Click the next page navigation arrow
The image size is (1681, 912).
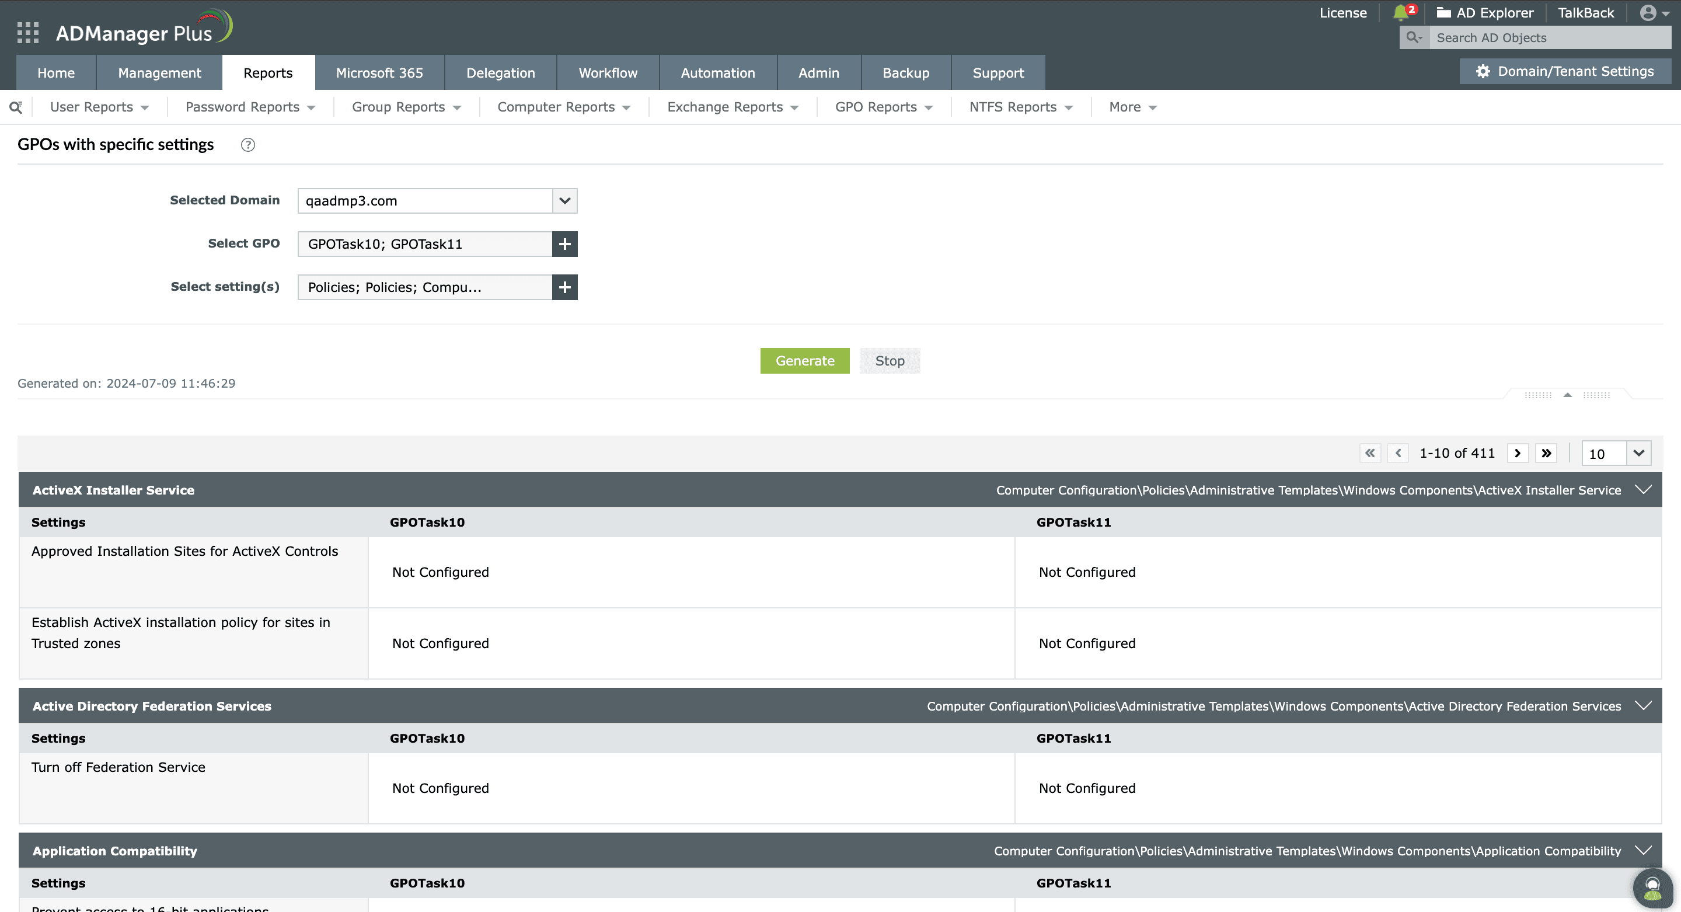tap(1517, 454)
